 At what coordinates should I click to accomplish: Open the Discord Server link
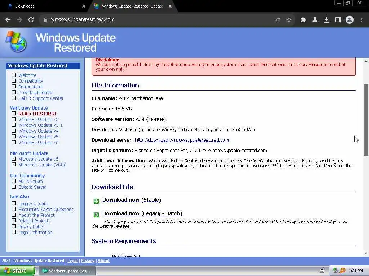point(32,187)
